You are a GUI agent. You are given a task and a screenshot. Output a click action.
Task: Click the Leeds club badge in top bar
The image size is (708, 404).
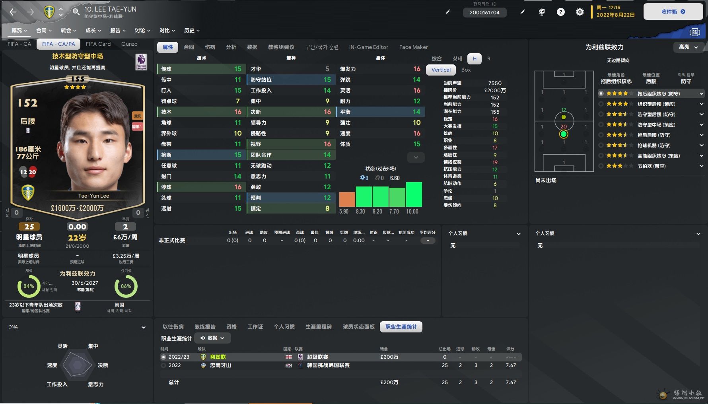[x=49, y=12]
